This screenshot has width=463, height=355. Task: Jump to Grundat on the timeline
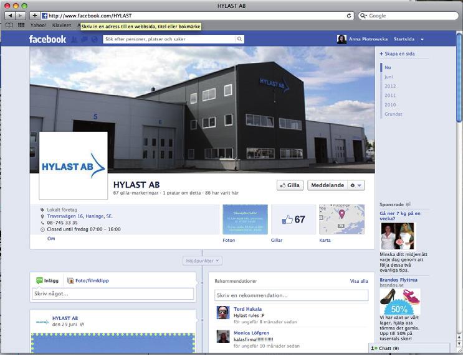tap(393, 114)
